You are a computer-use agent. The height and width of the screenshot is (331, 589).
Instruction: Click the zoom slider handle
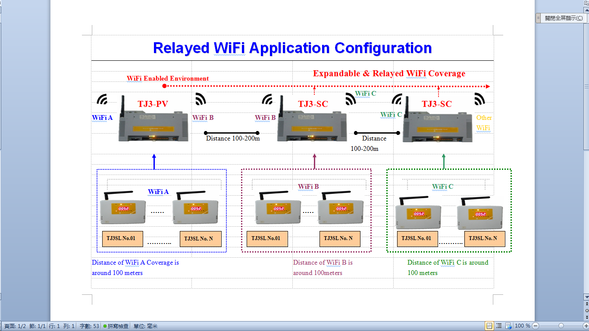point(561,326)
